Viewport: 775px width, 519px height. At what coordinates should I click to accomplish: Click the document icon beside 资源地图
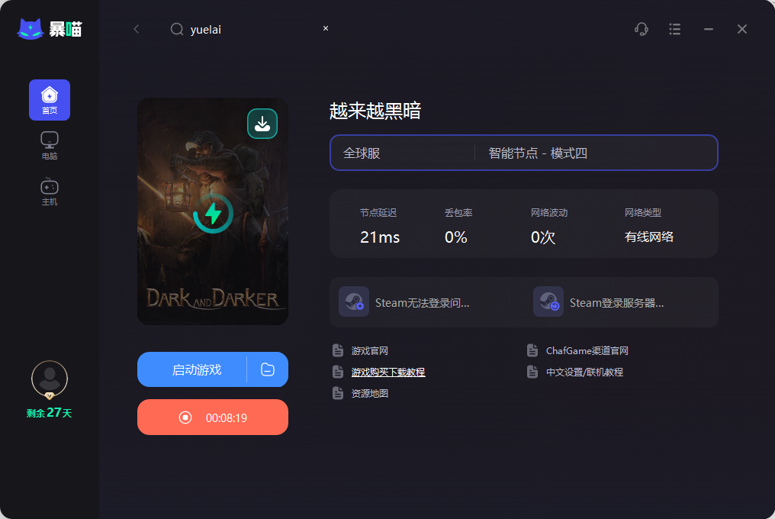338,393
